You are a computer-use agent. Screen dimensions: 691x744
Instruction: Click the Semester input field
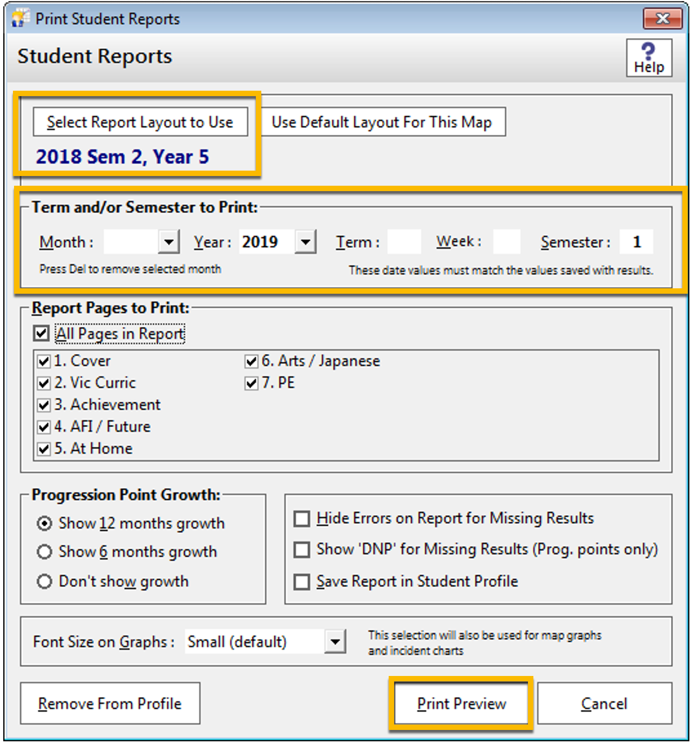637,242
